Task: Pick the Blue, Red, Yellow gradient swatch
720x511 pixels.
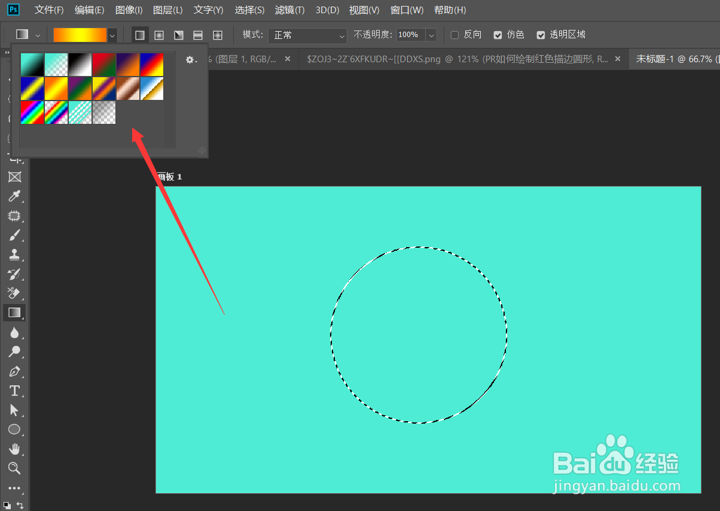Action: [152, 65]
